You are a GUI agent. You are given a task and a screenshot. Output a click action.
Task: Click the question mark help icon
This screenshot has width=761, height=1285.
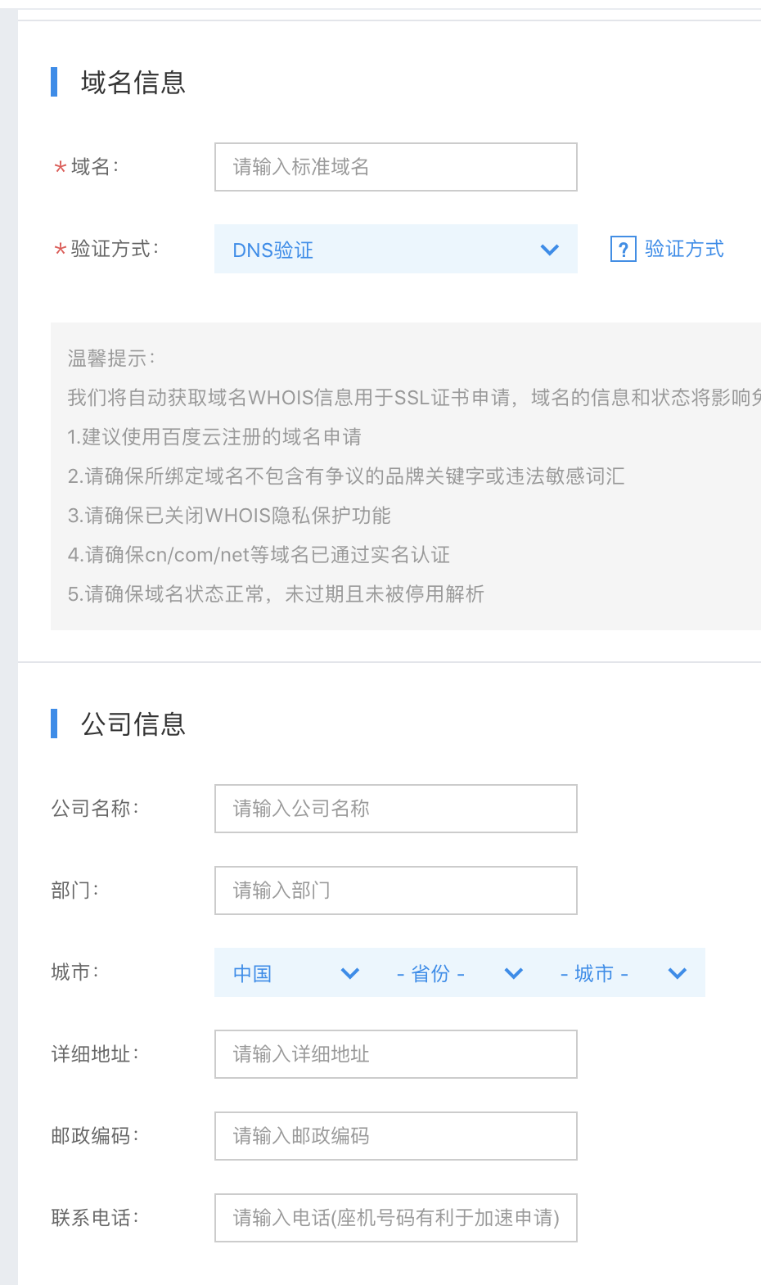(x=624, y=250)
